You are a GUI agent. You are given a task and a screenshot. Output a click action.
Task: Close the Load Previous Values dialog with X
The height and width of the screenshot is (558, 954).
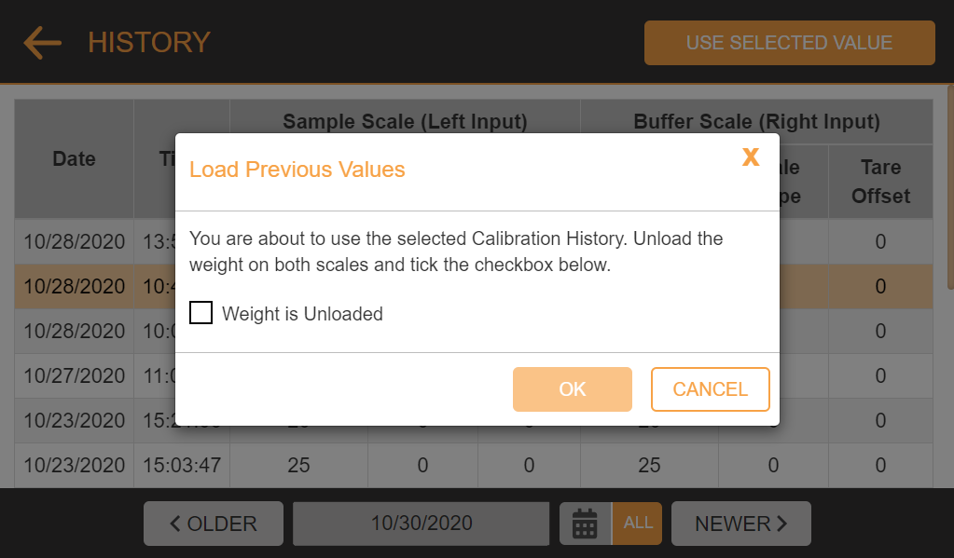pos(751,157)
